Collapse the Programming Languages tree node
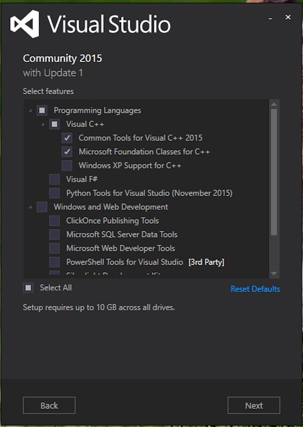Image resolution: width=303 pixels, height=427 pixels. (30, 111)
